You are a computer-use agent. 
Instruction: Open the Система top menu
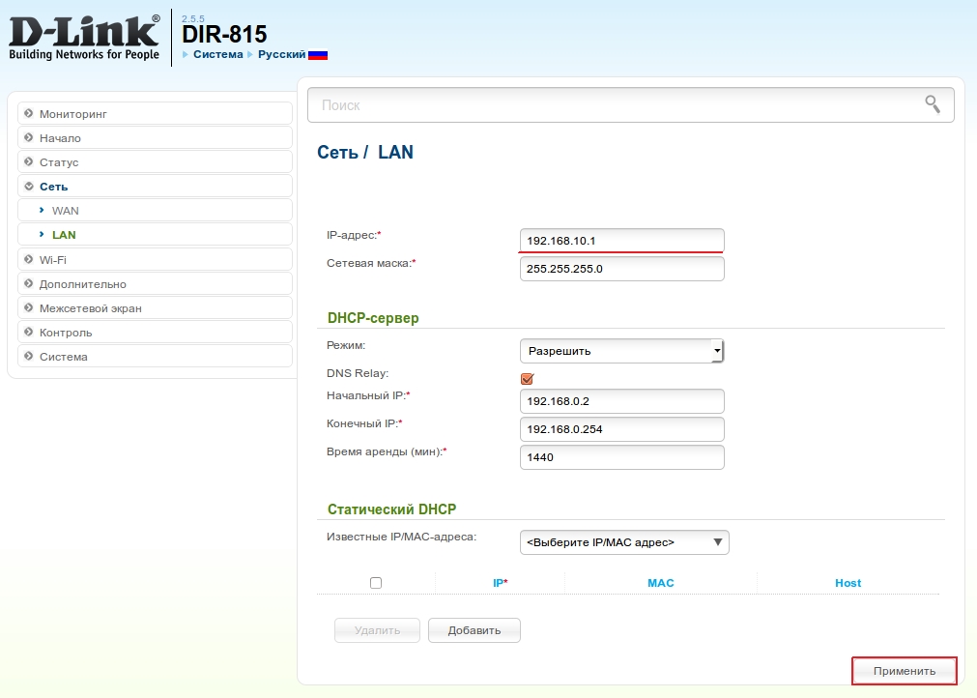point(217,55)
